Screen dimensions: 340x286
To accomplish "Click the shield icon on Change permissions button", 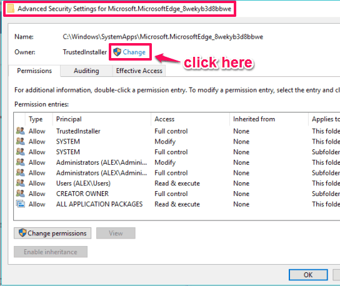I will (22, 233).
